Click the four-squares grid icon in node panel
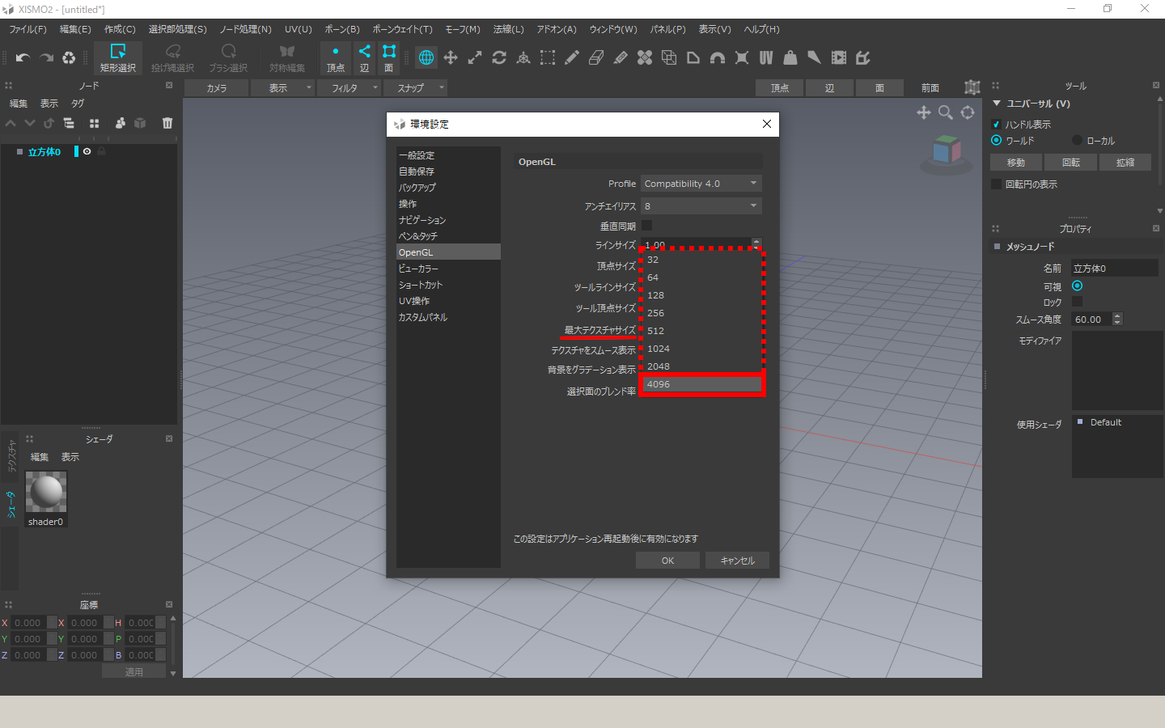Image resolution: width=1165 pixels, height=728 pixels. click(x=94, y=123)
